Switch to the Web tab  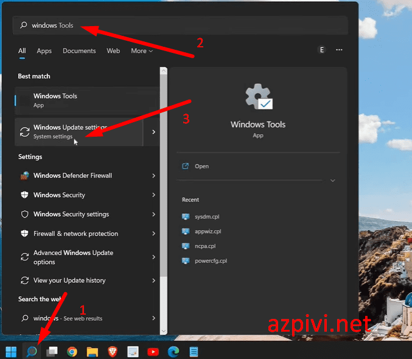[x=113, y=51]
